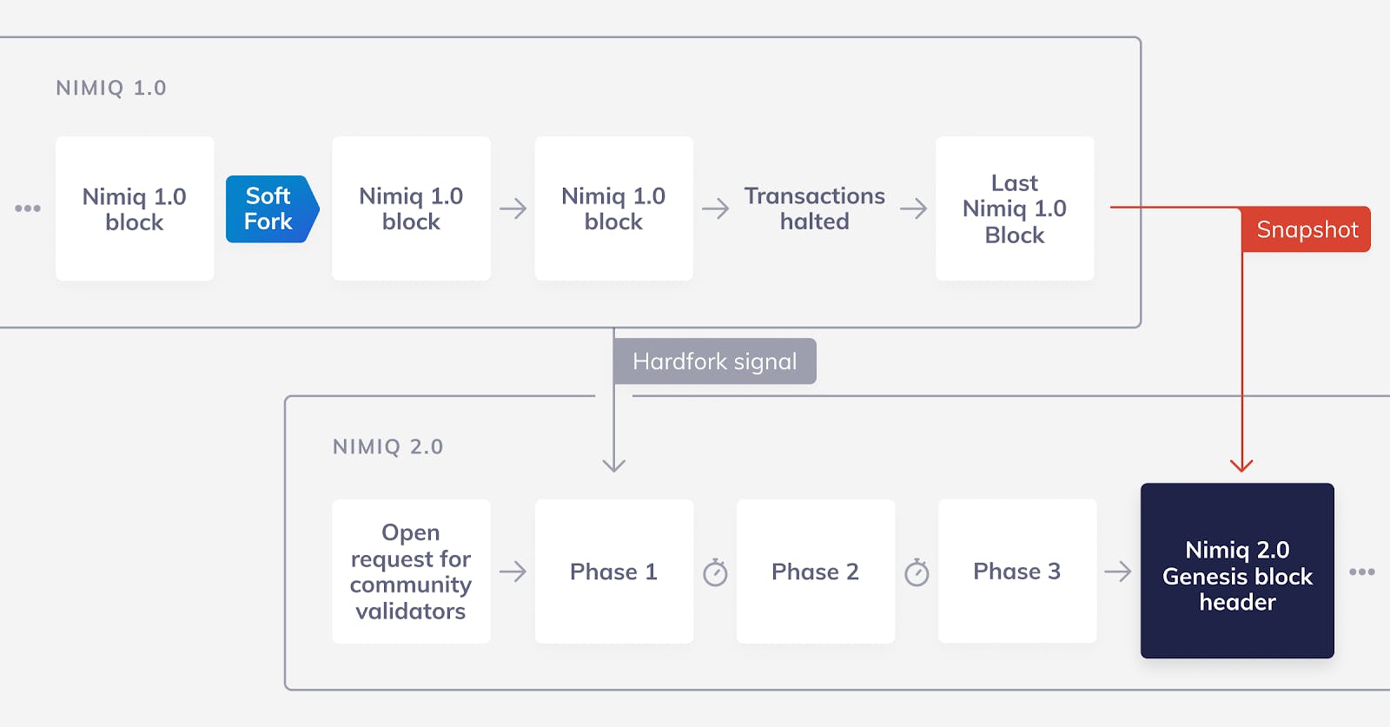Click the red Snapshot label
The image size is (1390, 727).
(1306, 229)
